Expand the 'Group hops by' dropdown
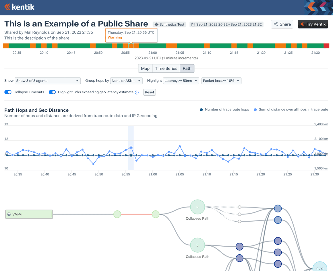The image size is (333, 271). pos(126,81)
